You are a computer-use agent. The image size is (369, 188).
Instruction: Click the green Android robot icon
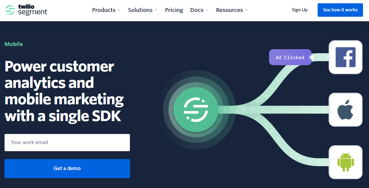tap(345, 162)
